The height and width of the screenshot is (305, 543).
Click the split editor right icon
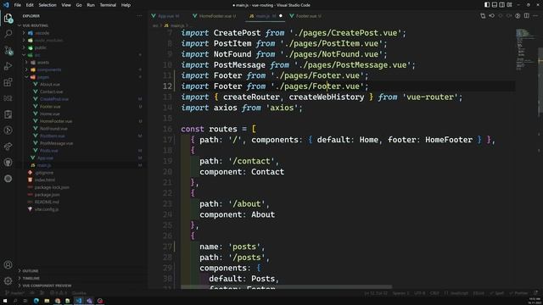point(526,16)
